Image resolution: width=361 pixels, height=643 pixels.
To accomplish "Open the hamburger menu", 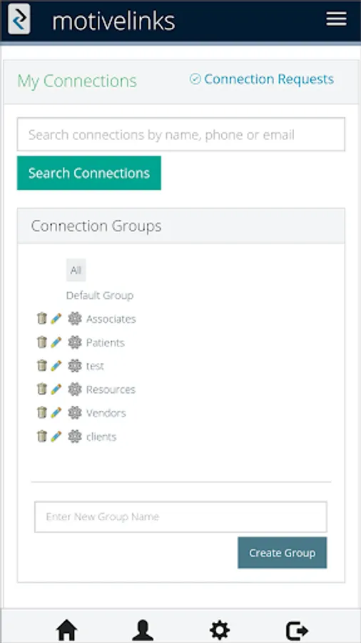I will [x=337, y=19].
